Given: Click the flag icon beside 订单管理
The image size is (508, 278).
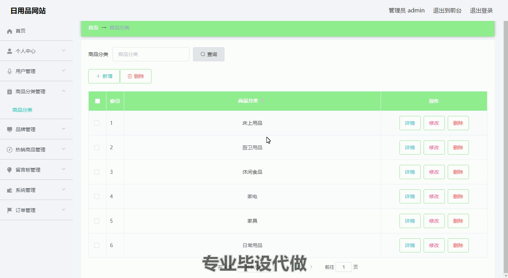Looking at the screenshot, I should 10,210.
